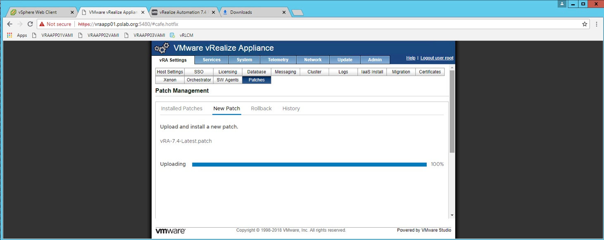Screen dimensions: 604x240
Task: Close the Downloads tab
Action: 284,12
